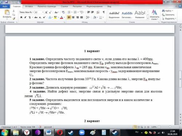This screenshot has width=182, height=136.
Task: Align text right
Action: tap(77, 17)
